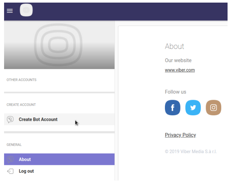
Task: Click the OTHER ACCOUNTS section heading
Action: point(21,80)
